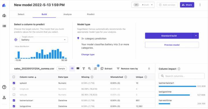Go to the Analyze tab
208x109 pixels.
pos(67,14)
